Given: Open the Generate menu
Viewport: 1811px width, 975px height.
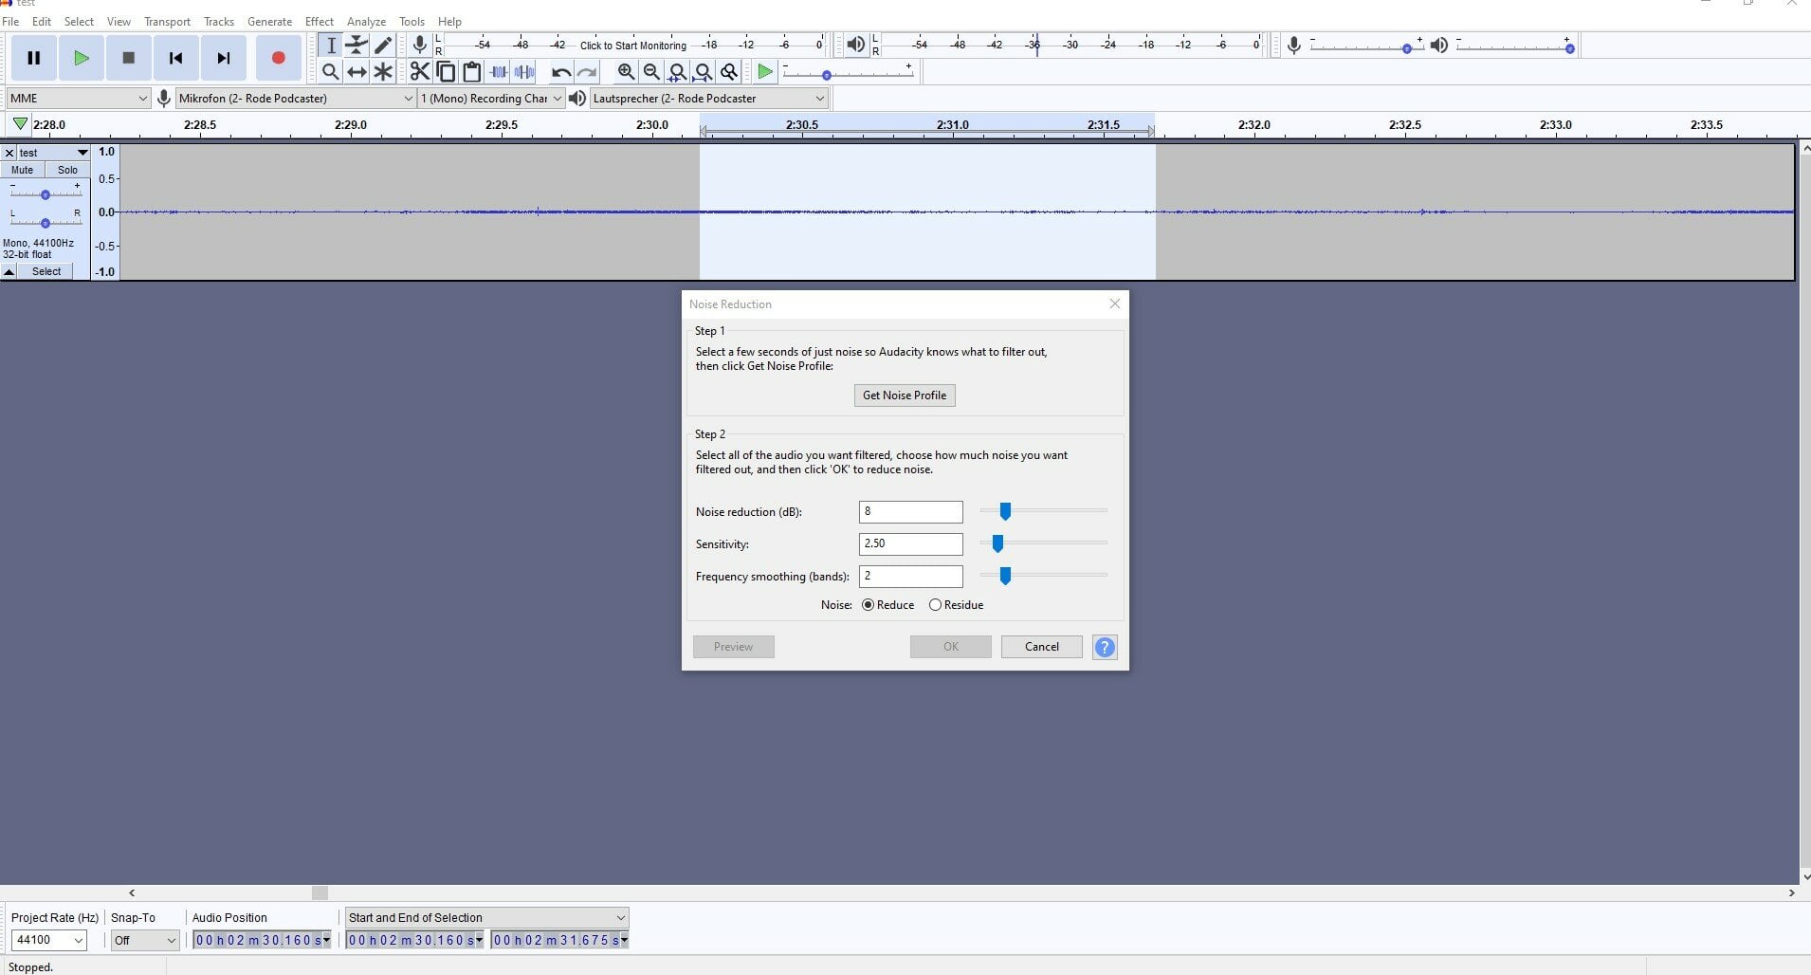Looking at the screenshot, I should [269, 21].
